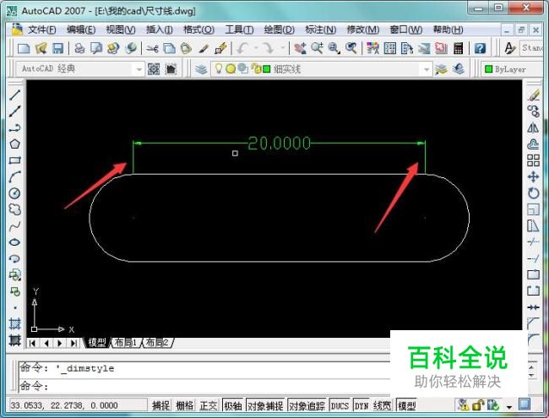Screen dimensions: 549x418
Task: Toggle DUCS dynamic UCS
Action: pos(340,405)
